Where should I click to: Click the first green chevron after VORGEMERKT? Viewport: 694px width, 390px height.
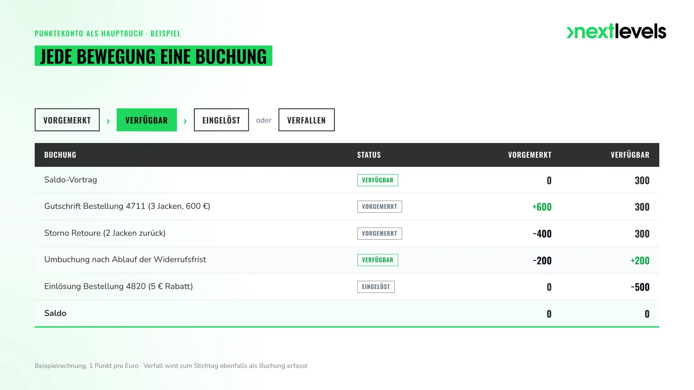click(x=108, y=121)
